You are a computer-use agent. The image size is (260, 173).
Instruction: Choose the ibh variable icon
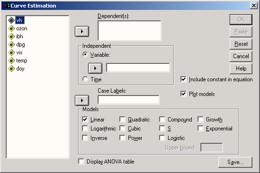(11, 36)
